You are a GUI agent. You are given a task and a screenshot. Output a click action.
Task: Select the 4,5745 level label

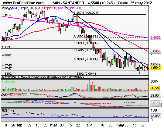coord(7,65)
